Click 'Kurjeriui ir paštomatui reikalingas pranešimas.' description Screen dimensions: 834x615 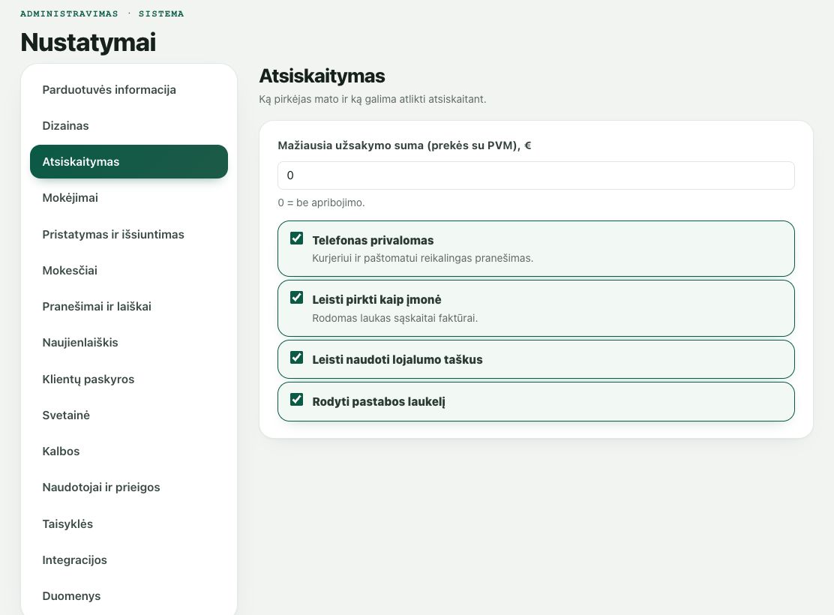pos(422,258)
